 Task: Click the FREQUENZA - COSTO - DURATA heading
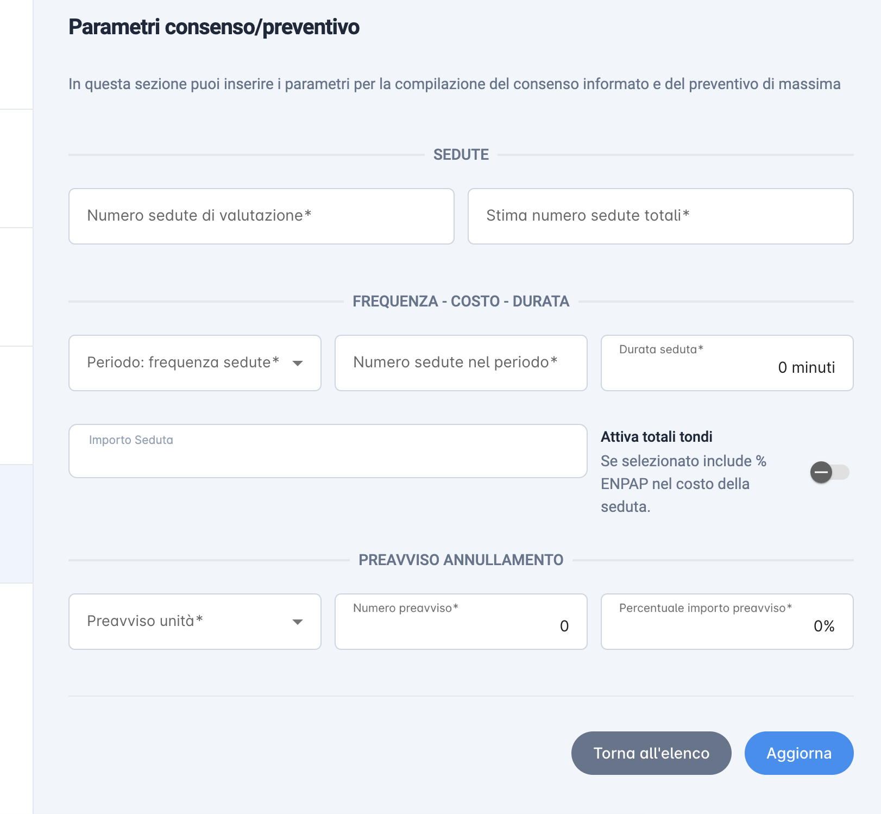pos(461,302)
